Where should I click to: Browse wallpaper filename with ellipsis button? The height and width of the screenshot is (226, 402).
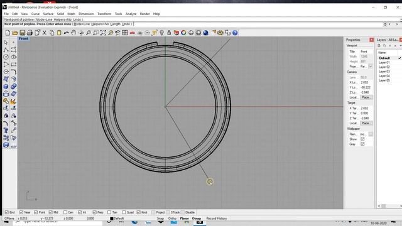371,134
